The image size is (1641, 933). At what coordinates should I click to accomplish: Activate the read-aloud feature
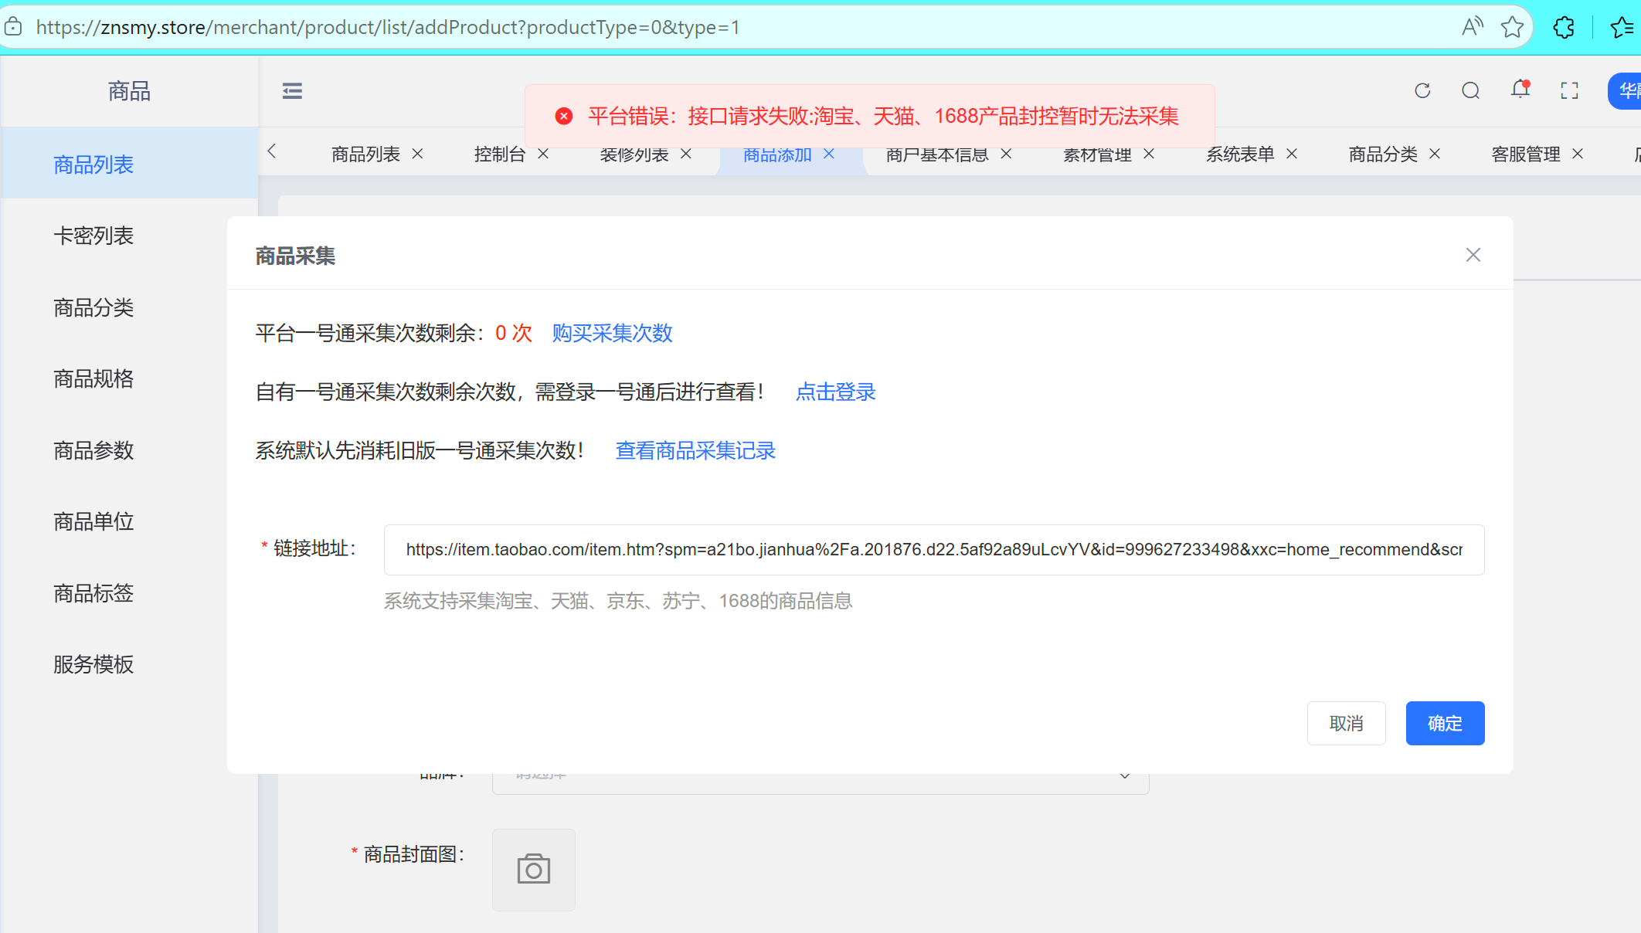click(x=1471, y=26)
